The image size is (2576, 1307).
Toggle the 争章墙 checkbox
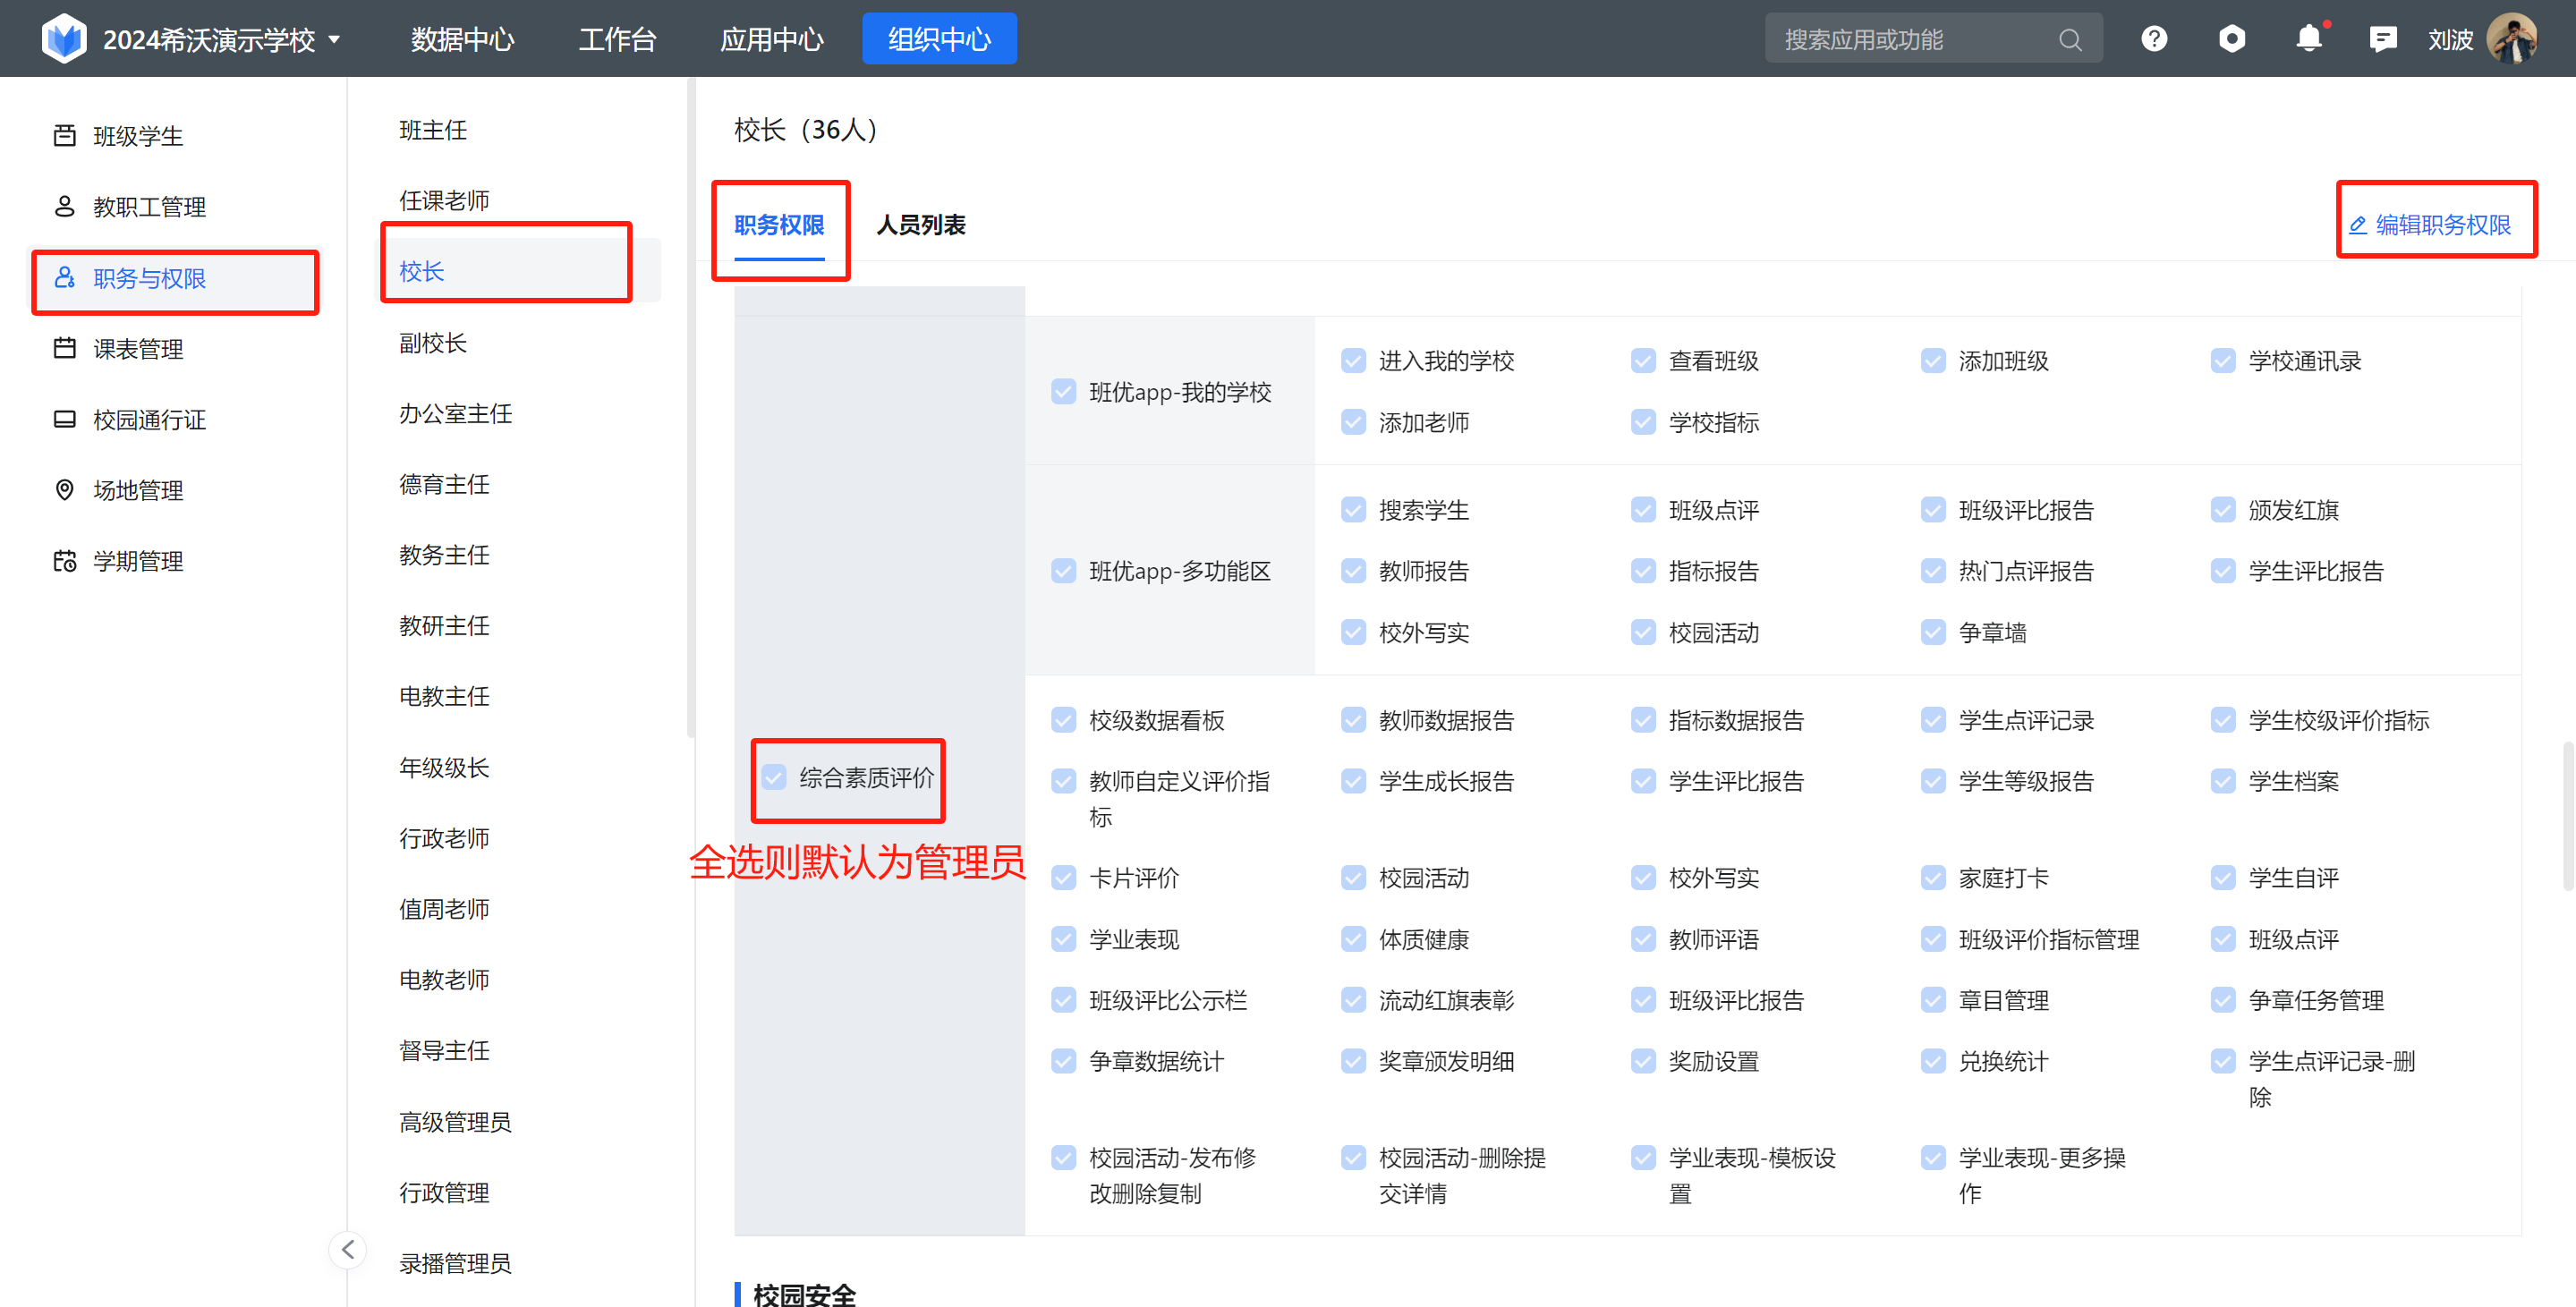pyautogui.click(x=1933, y=632)
